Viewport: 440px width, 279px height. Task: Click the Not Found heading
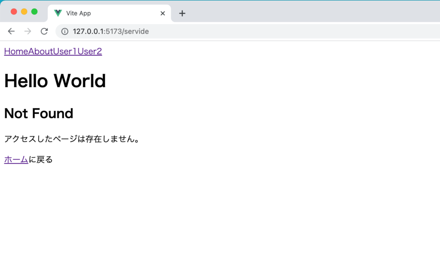(x=38, y=113)
